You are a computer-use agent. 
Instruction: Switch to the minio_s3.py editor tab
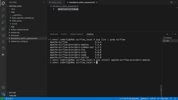(56, 2)
